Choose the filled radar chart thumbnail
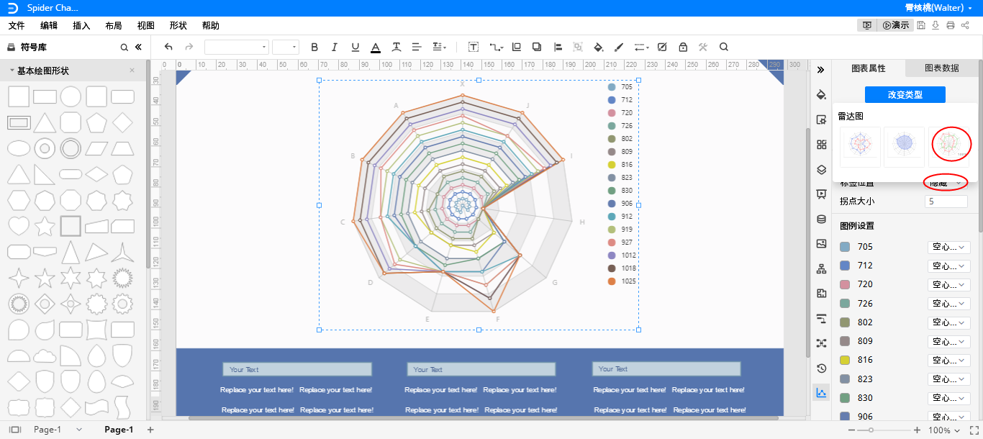Image resolution: width=983 pixels, height=439 pixels. pyautogui.click(x=905, y=146)
